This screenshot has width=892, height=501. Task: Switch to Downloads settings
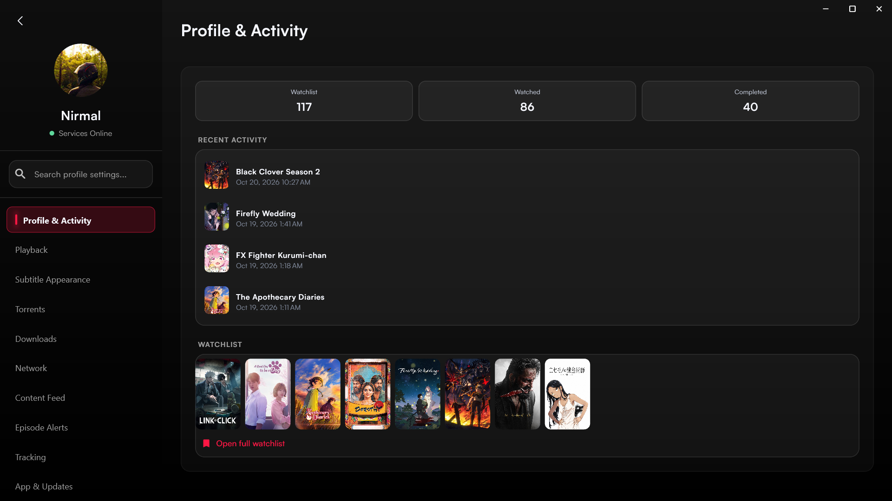[x=36, y=339]
